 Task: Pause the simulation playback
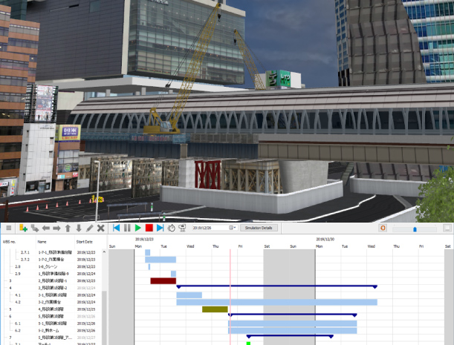127,228
